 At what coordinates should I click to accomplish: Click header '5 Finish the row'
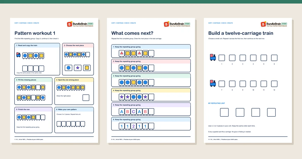[x=33, y=110]
